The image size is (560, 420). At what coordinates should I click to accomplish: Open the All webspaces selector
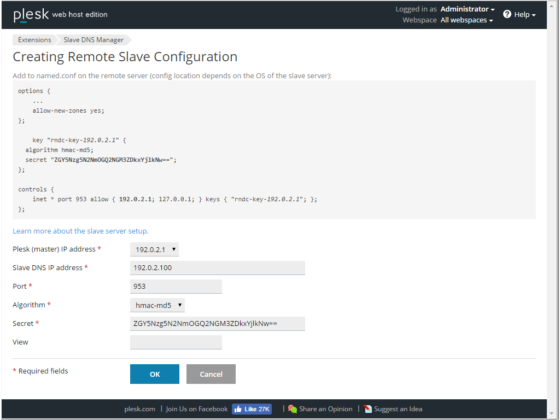(x=466, y=20)
